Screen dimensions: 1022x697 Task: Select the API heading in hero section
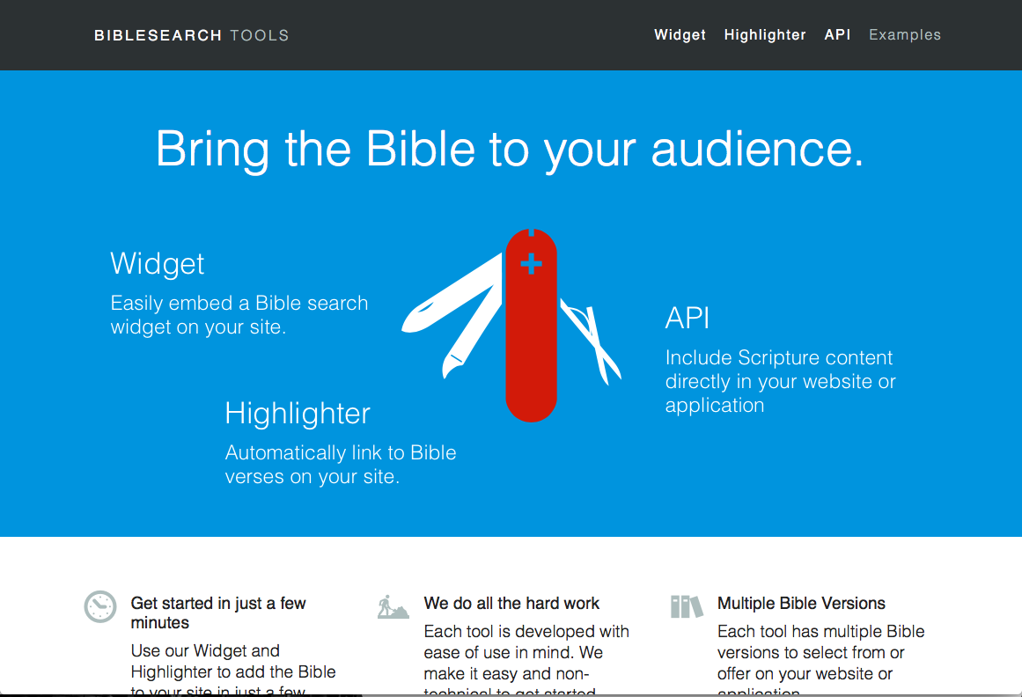pyautogui.click(x=687, y=318)
